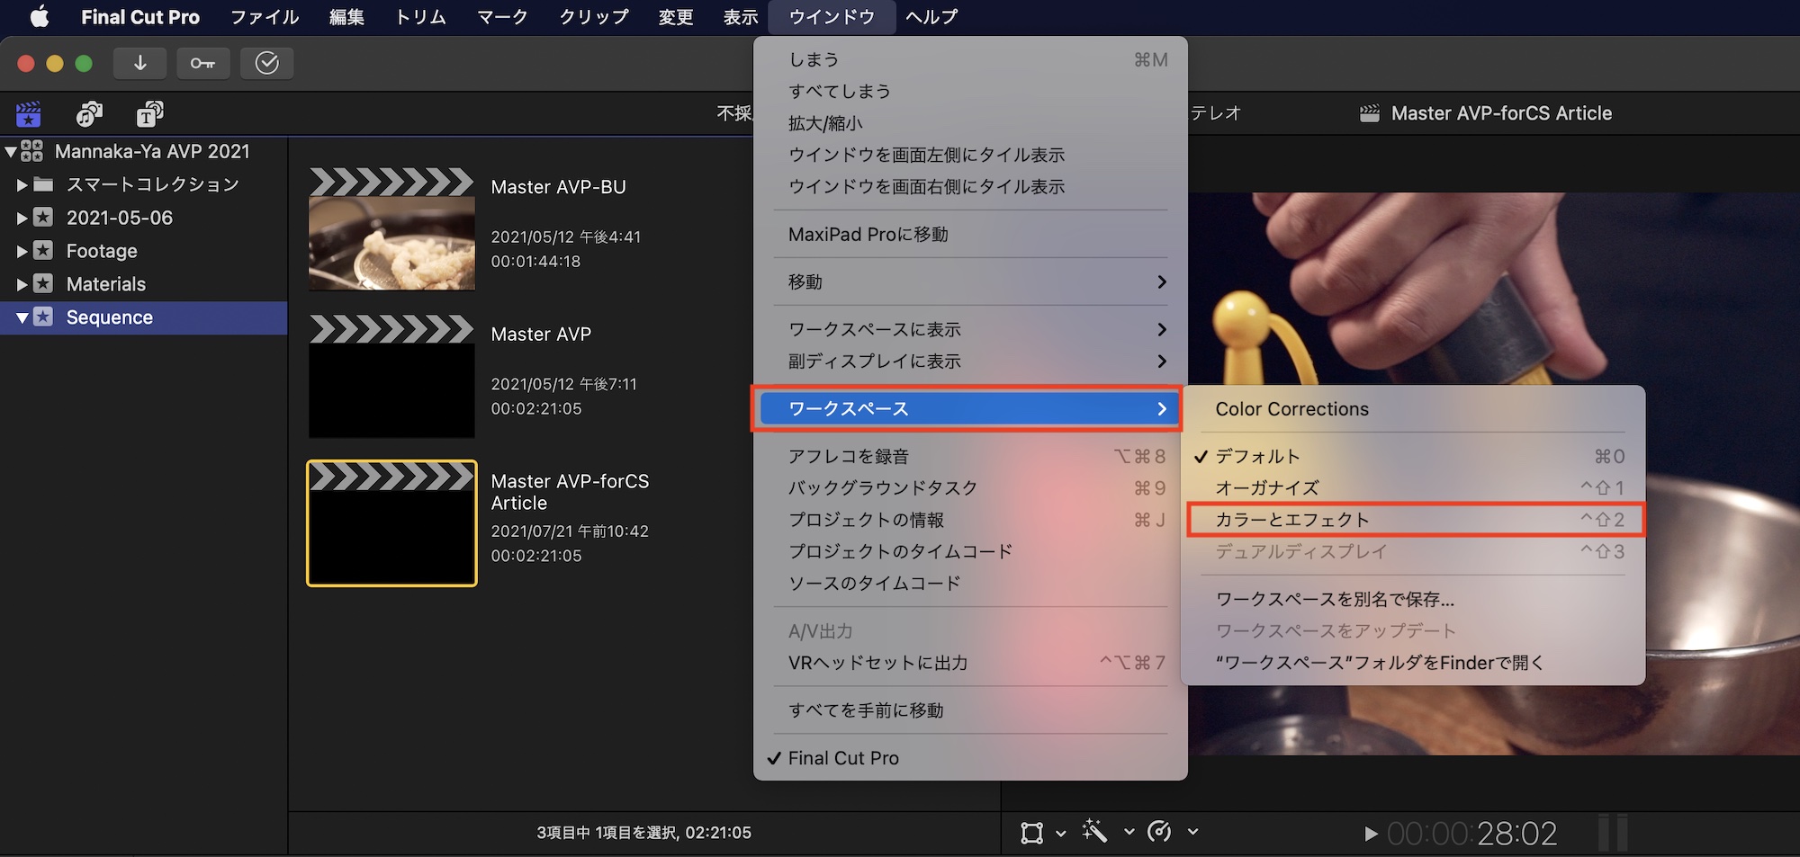This screenshot has width=1800, height=857.
Task: Choose 拡大/縮小 from the window menu
Action: (970, 123)
